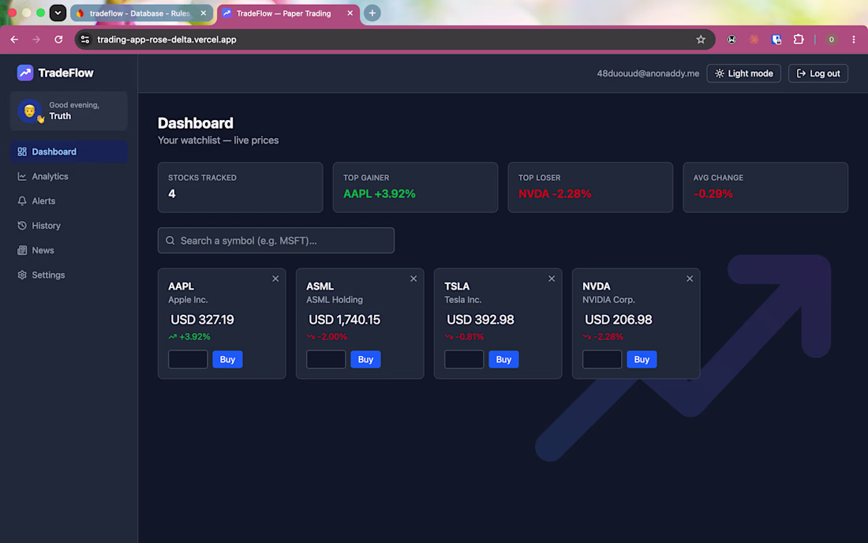Click the NVDA down-trend arrow icon
Viewport: 868px width, 543px height.
587,336
